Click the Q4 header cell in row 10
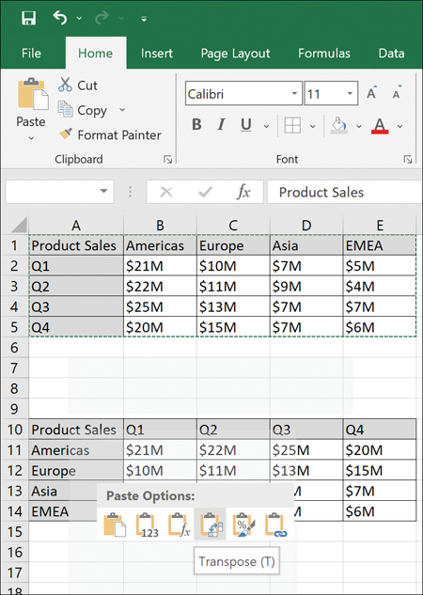This screenshot has width=423, height=595. (380, 430)
